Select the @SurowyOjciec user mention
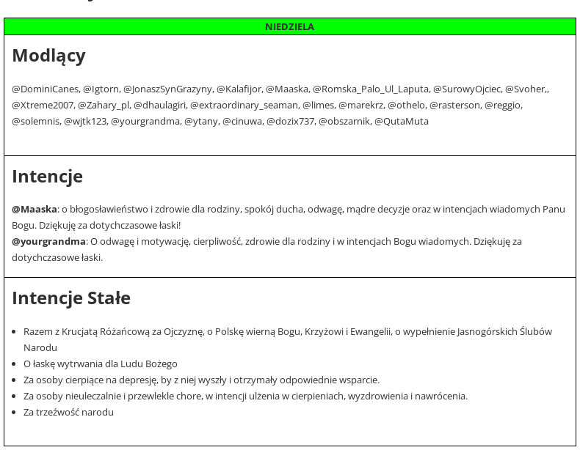Image resolution: width=580 pixels, height=450 pixels. (467, 89)
